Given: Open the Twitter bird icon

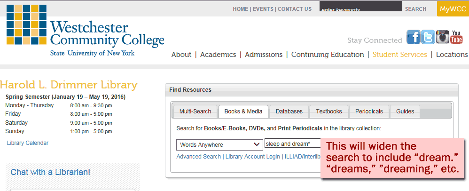Looking at the screenshot, I should [x=428, y=37].
